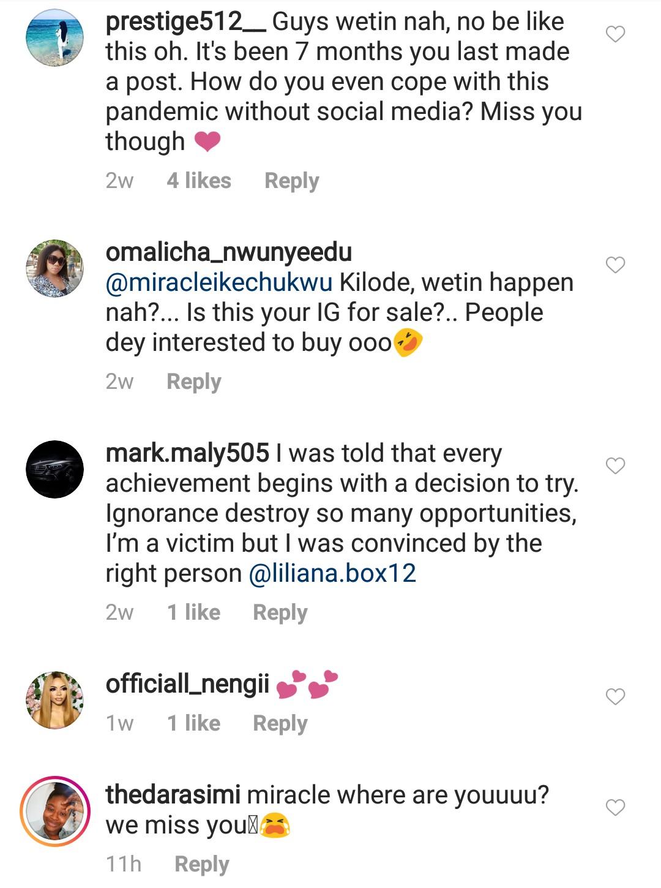Open the @miracleikechukwu mention

click(219, 283)
